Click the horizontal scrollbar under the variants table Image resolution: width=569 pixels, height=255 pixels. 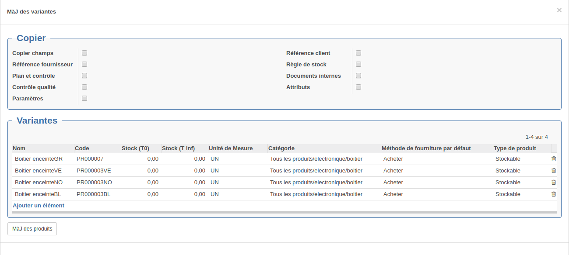pyautogui.click(x=284, y=213)
